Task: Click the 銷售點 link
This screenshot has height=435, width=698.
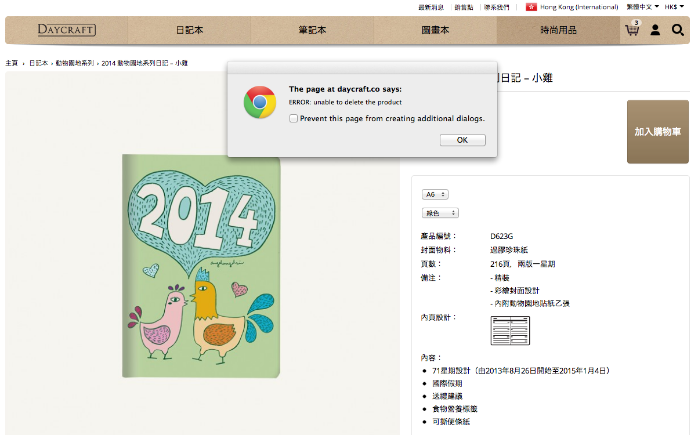Action: pyautogui.click(x=464, y=7)
